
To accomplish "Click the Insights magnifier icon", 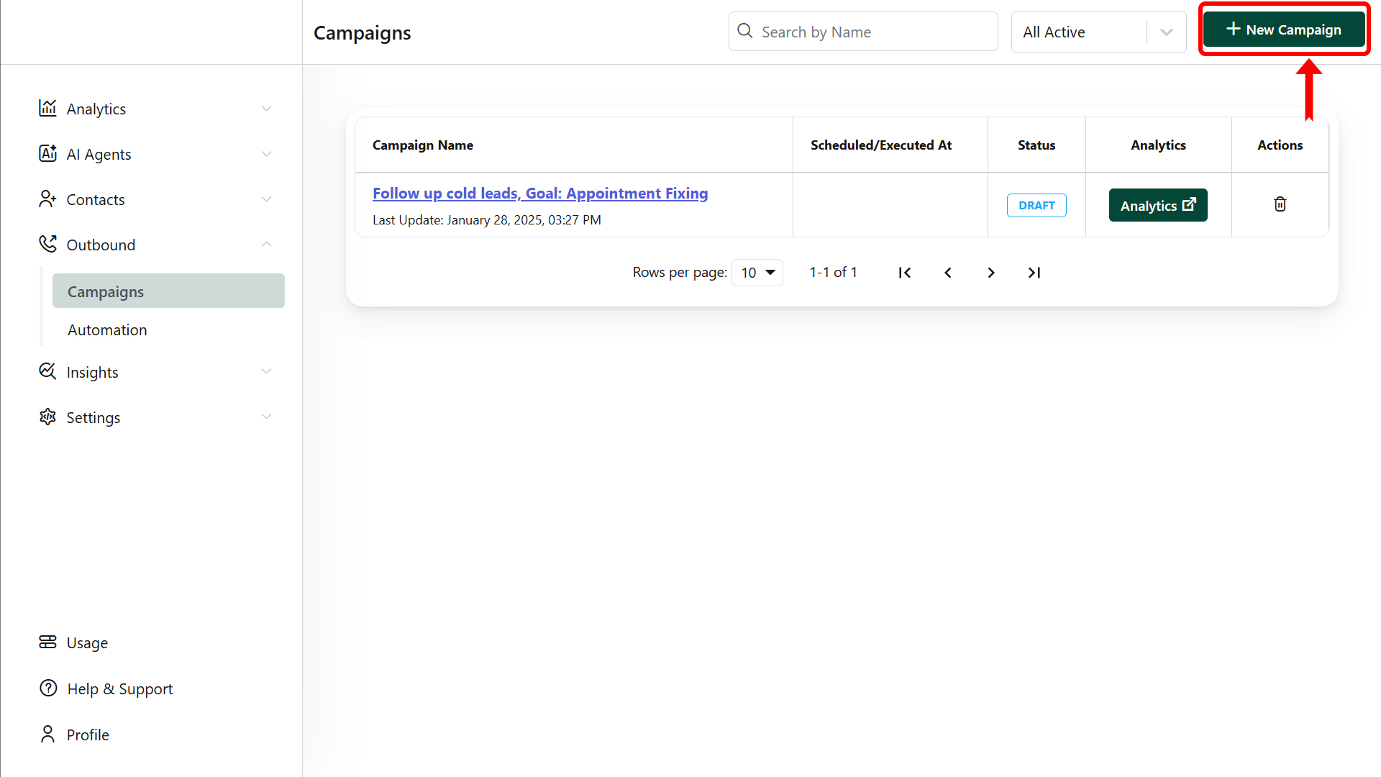I will pos(47,371).
